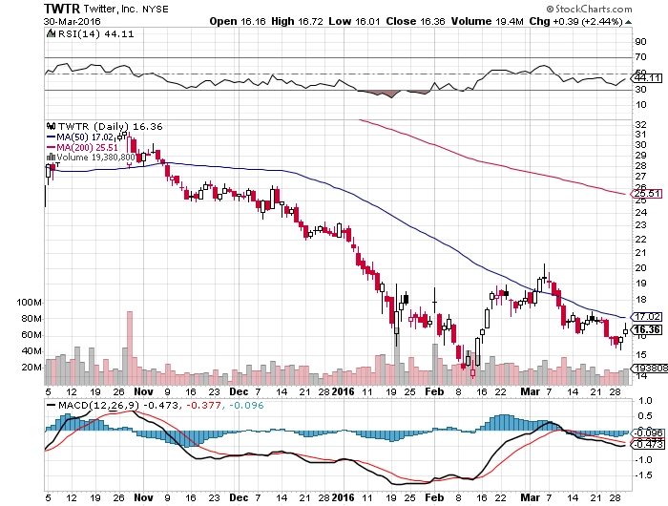Click the Chg +0.39 (+2.44%) value
The width and height of the screenshot is (668, 506).
point(576,21)
